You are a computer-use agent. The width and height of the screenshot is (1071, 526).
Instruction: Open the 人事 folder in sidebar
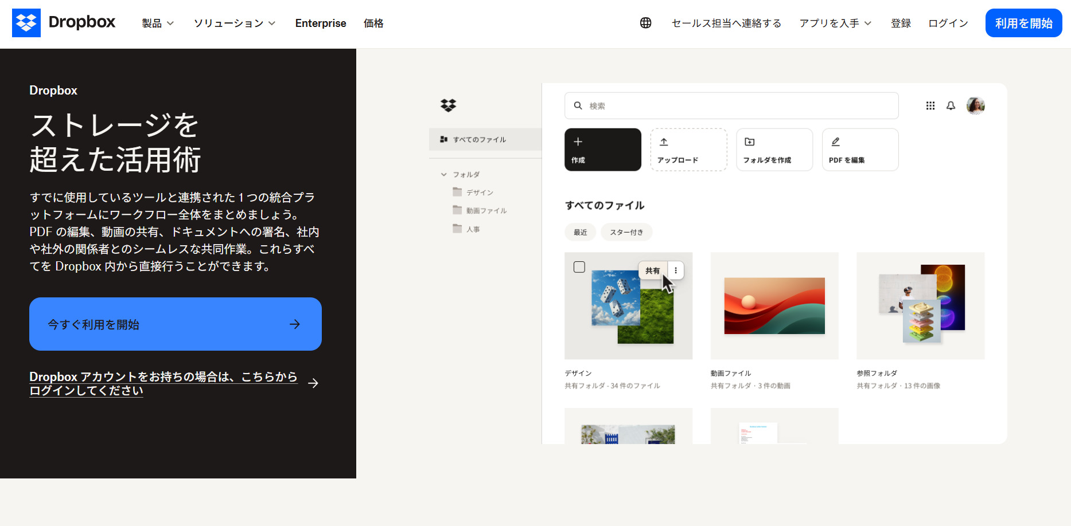coord(466,229)
